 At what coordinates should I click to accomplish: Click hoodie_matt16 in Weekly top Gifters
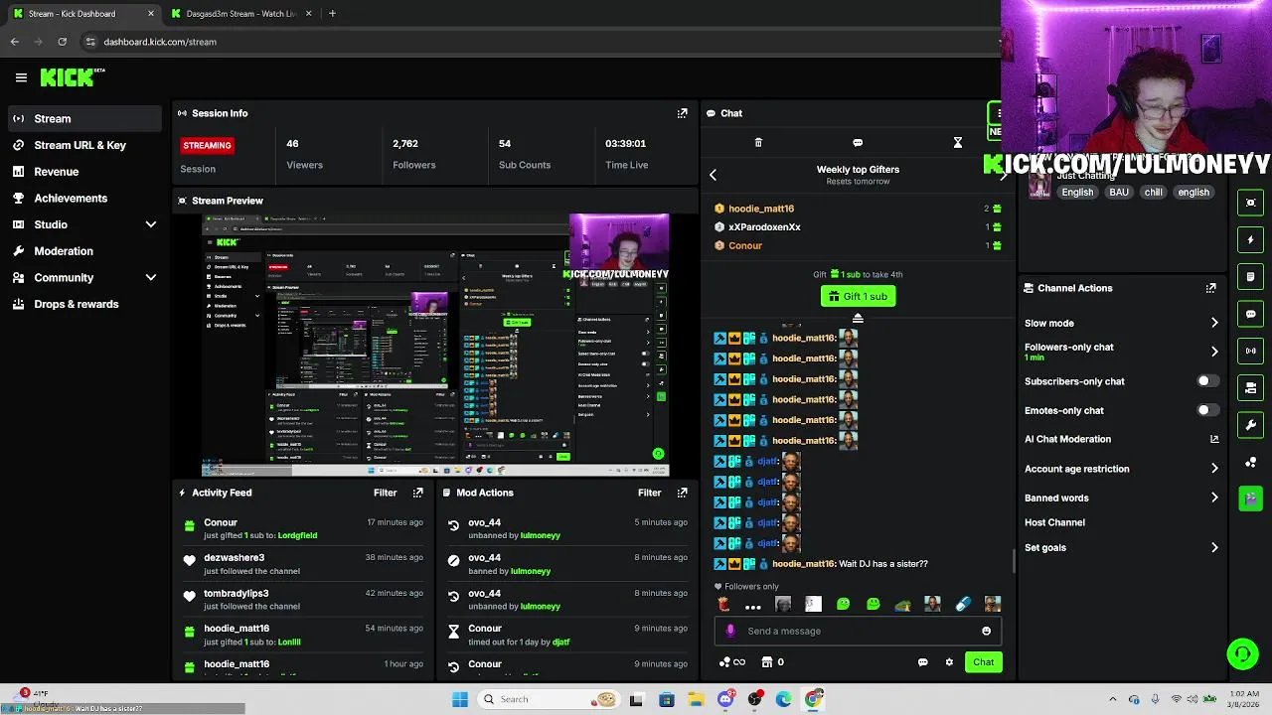[761, 209]
